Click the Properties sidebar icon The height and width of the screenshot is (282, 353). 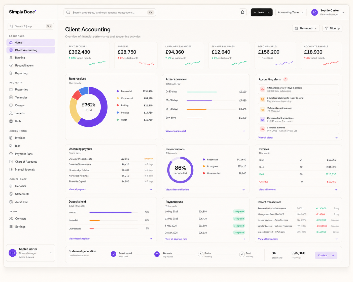click(11, 89)
